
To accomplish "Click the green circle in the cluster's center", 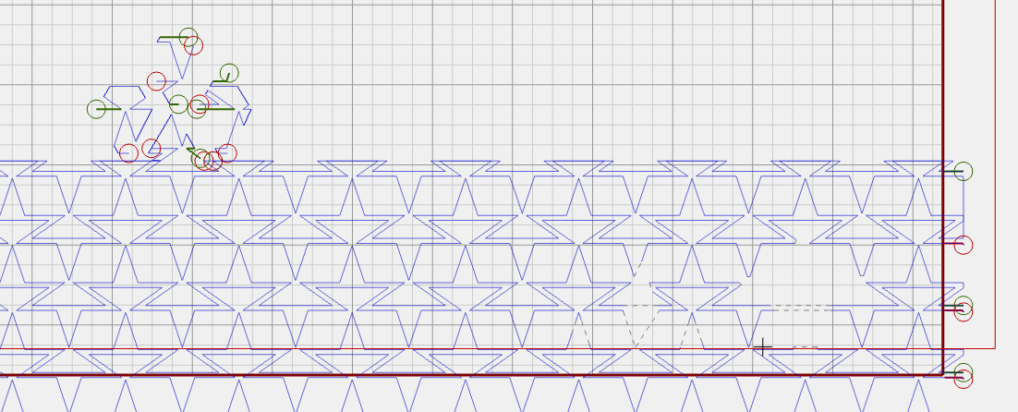I will [x=178, y=103].
